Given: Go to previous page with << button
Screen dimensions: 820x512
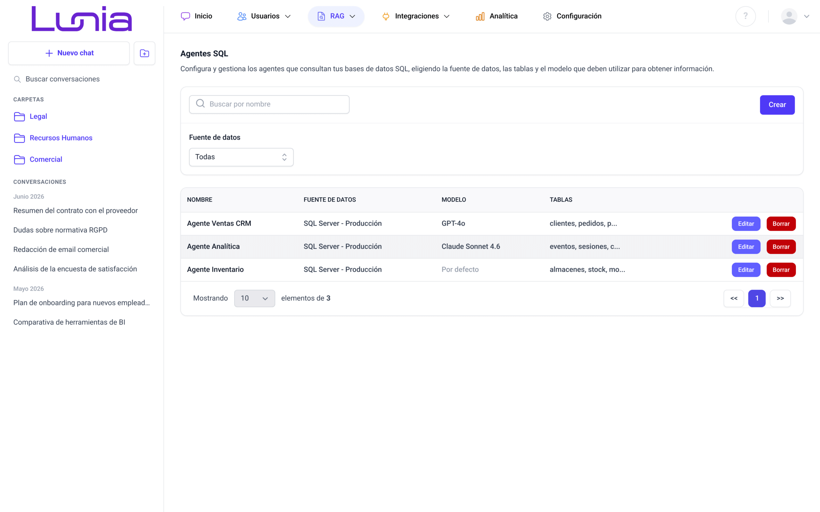Looking at the screenshot, I should 734,298.
